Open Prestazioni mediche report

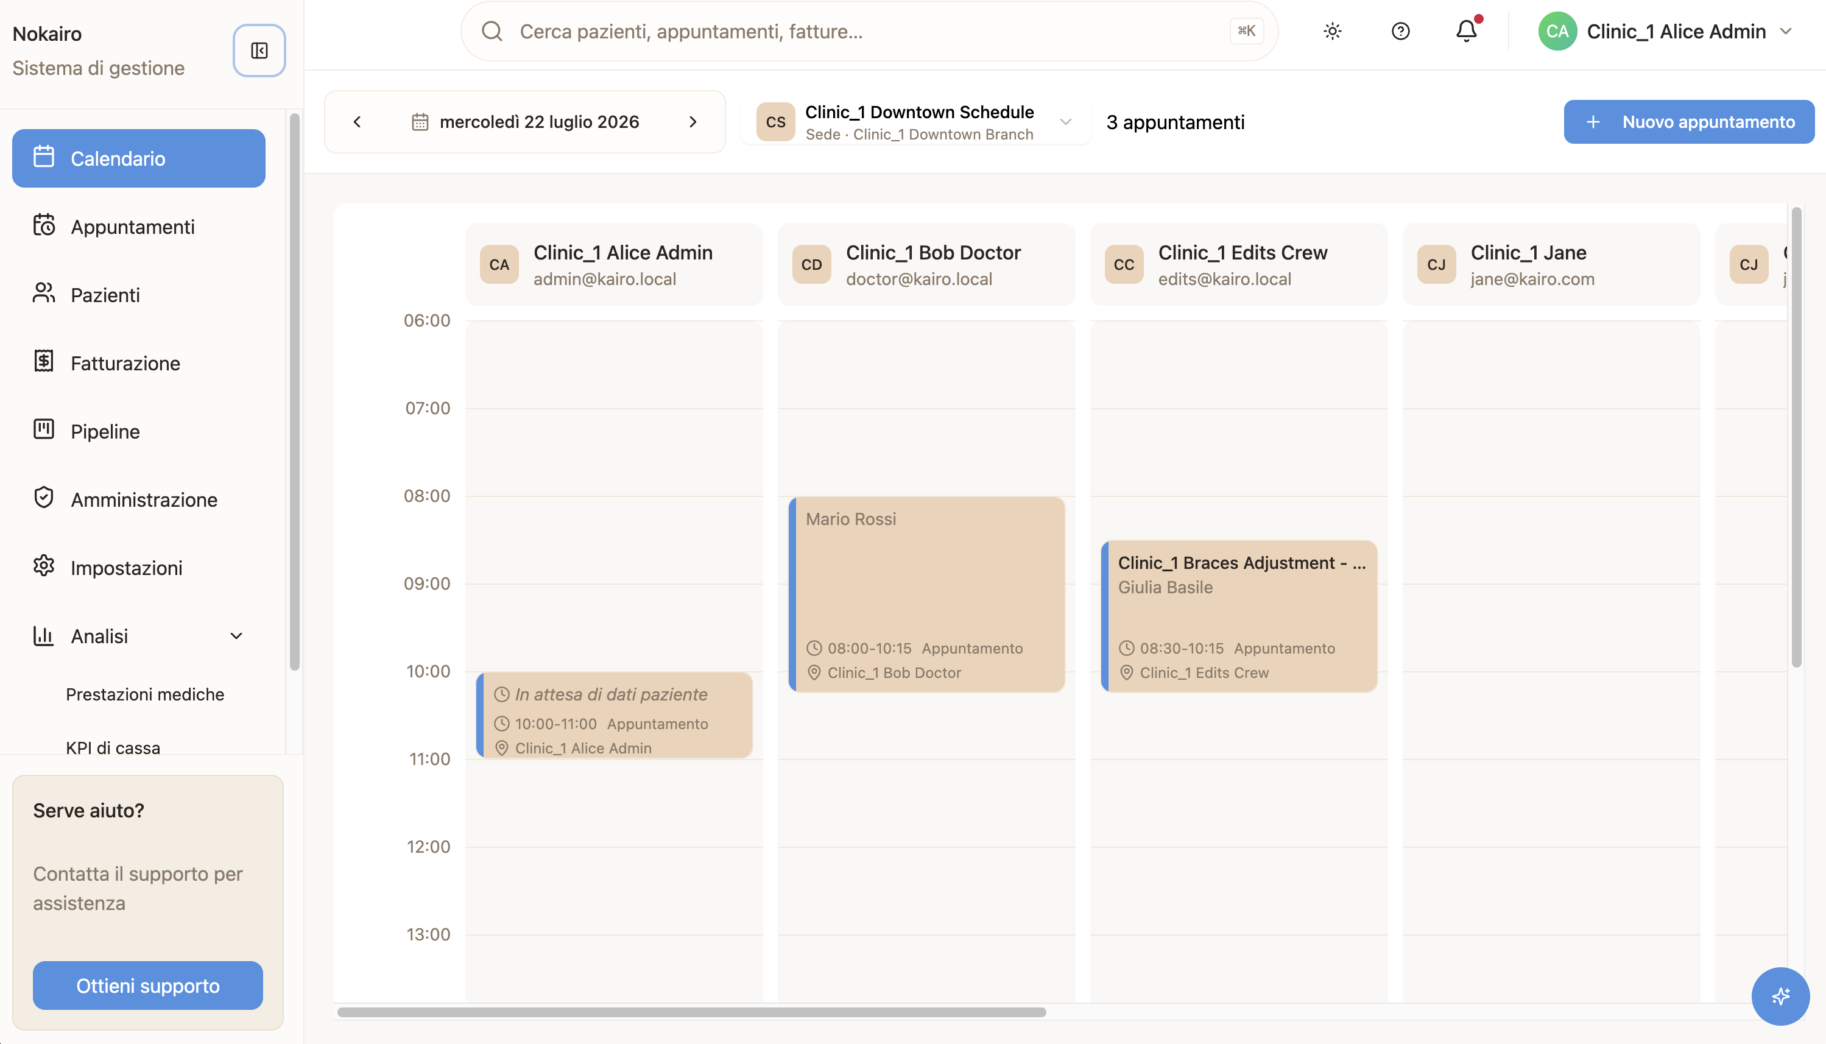coord(145,694)
